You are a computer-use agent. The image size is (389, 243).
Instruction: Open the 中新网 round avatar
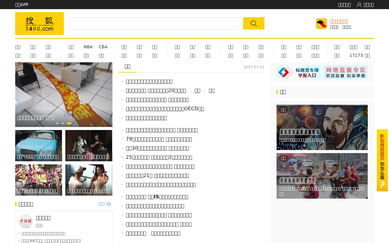[26, 221]
